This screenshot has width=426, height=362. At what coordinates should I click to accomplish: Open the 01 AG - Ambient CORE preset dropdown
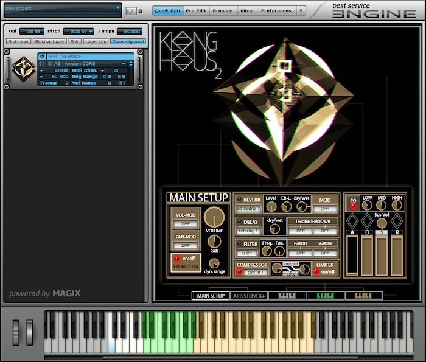pyautogui.click(x=124, y=64)
